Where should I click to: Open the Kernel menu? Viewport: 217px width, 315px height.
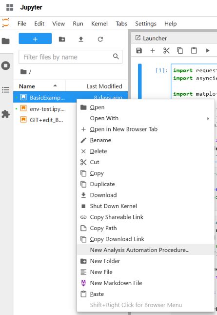99,24
